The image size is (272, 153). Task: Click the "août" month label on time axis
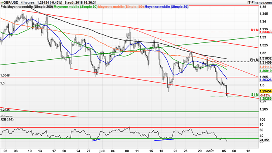coord(210,151)
